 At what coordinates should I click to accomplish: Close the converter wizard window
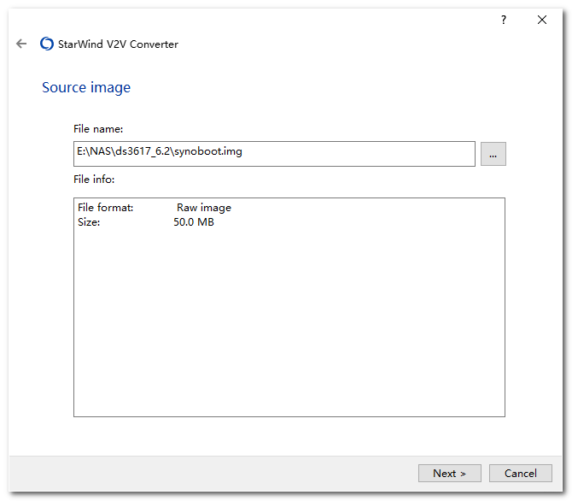coord(542,20)
